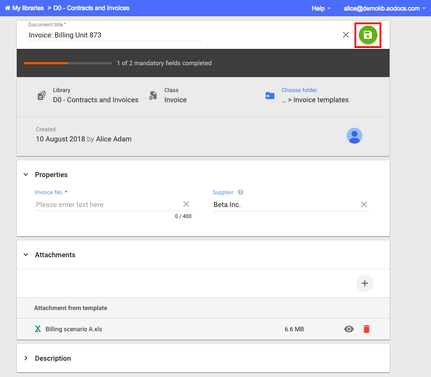The height and width of the screenshot is (377, 431).
Task: Click the 1 of 2 mandatory fields text
Action: pyautogui.click(x=164, y=63)
